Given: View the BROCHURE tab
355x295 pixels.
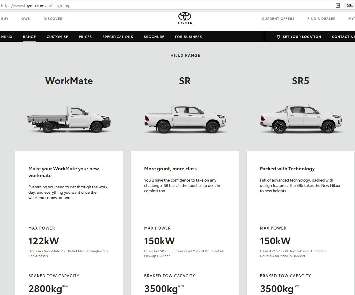Looking at the screenshot, I should 154,37.
